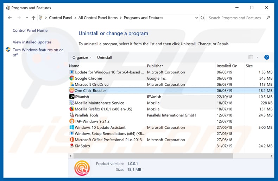Click the Google Inc. publisher cell

coord(157,78)
